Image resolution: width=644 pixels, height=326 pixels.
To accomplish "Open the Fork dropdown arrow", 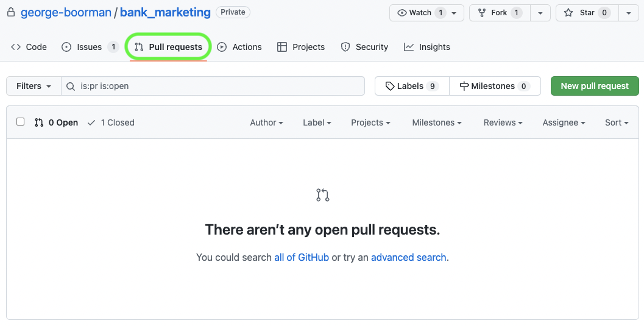I will (540, 13).
